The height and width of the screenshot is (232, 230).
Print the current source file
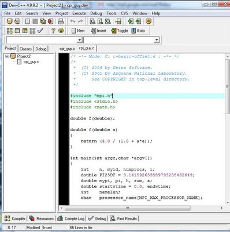pos(61,21)
